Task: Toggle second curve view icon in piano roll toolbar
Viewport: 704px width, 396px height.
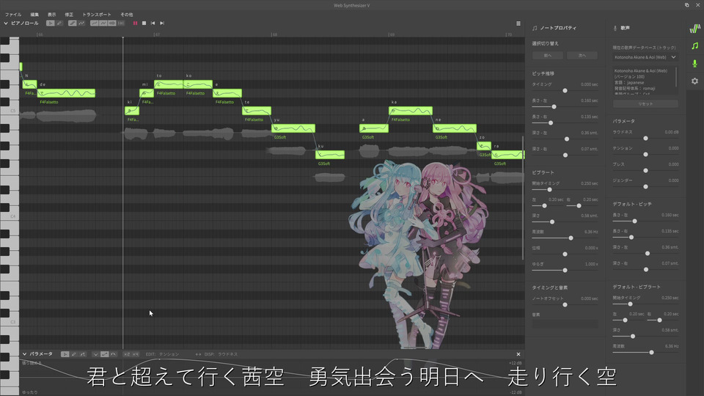Action: [103, 23]
